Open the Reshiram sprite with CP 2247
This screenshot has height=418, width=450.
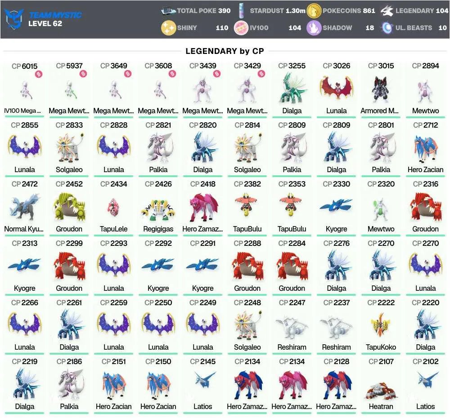[292, 327]
